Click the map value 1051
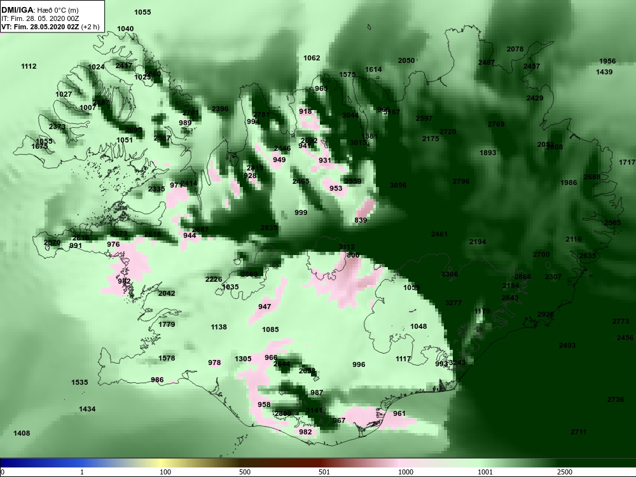The width and height of the screenshot is (636, 477). 125,140
